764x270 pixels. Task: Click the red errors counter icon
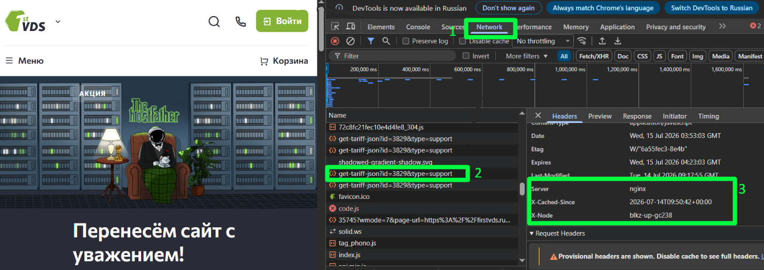point(755,26)
